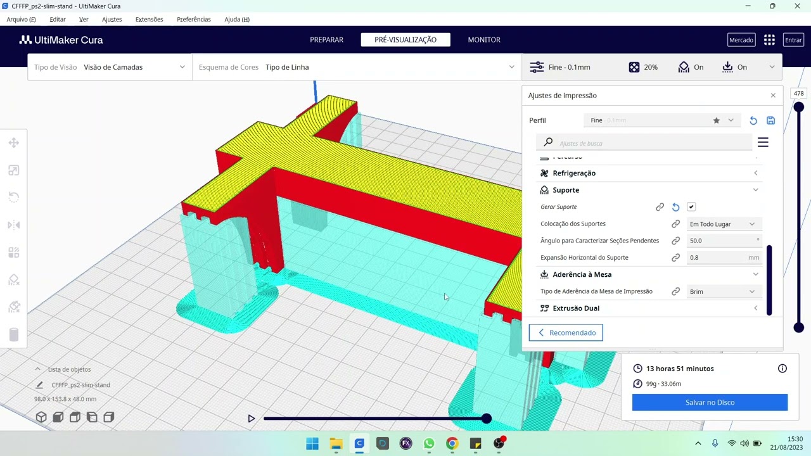Open the Ajustes menu

[x=112, y=20]
